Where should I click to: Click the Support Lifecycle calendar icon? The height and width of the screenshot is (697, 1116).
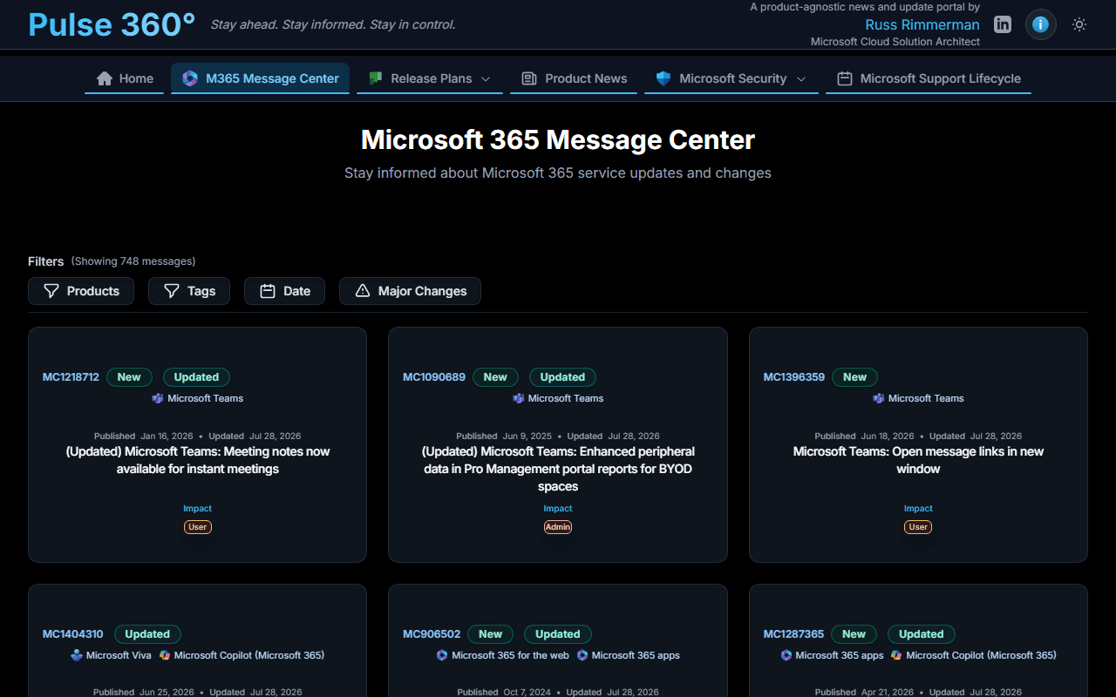click(x=845, y=78)
